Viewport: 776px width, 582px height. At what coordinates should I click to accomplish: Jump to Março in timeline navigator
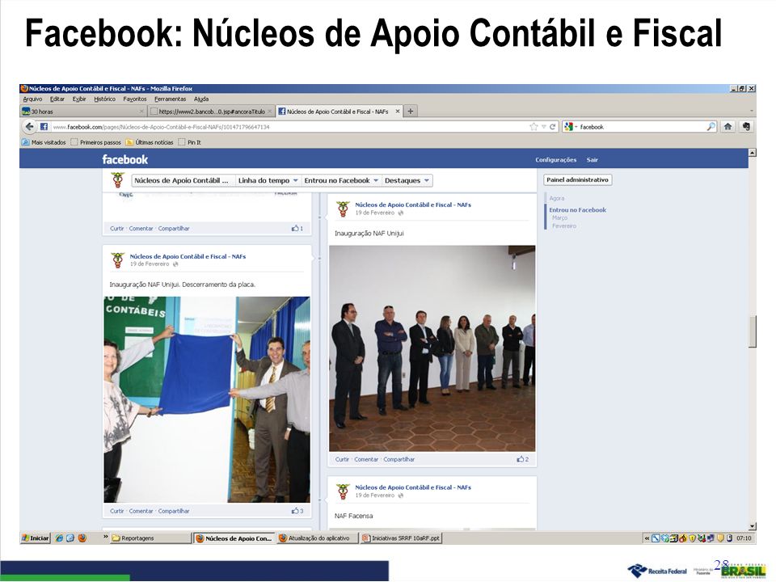559,217
